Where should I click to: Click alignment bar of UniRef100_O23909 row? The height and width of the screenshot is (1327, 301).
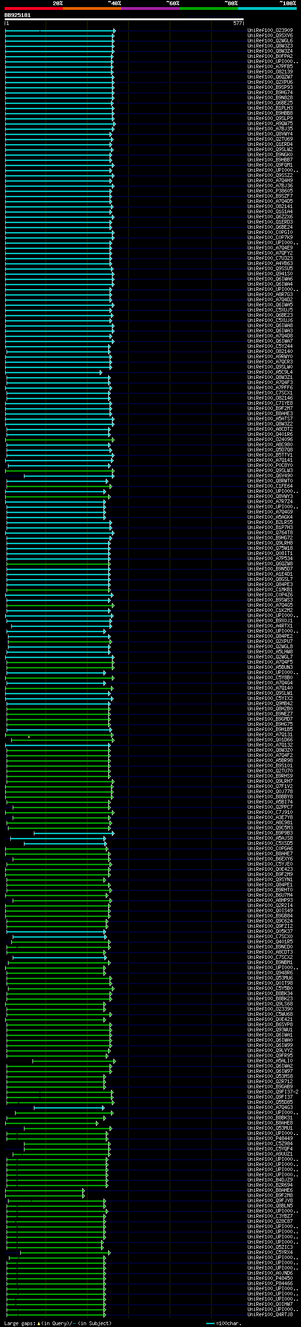click(x=60, y=31)
